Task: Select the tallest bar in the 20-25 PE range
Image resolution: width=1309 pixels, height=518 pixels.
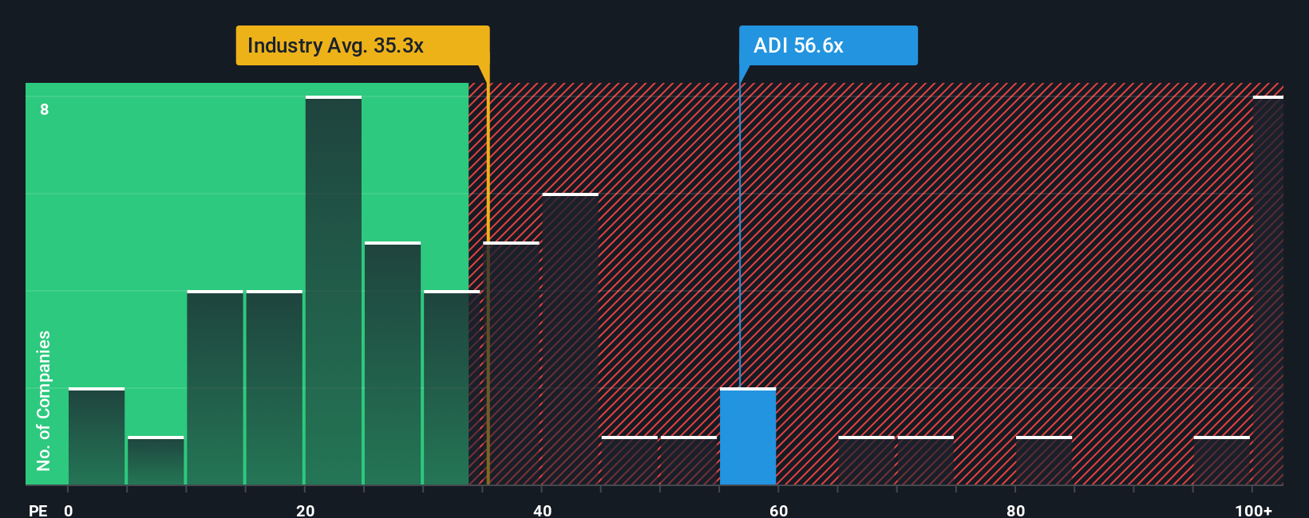Action: pos(334,291)
